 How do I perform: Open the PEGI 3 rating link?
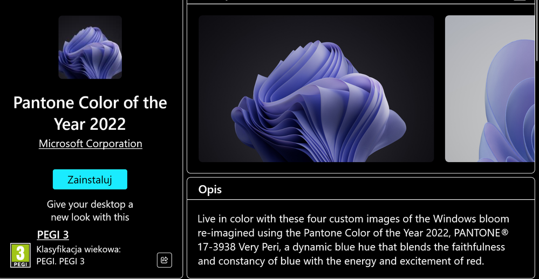[53, 235]
